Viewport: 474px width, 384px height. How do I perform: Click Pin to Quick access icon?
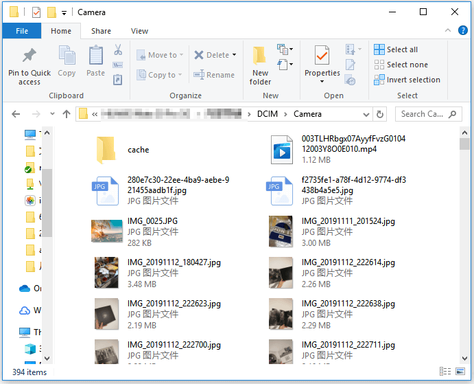(29, 67)
